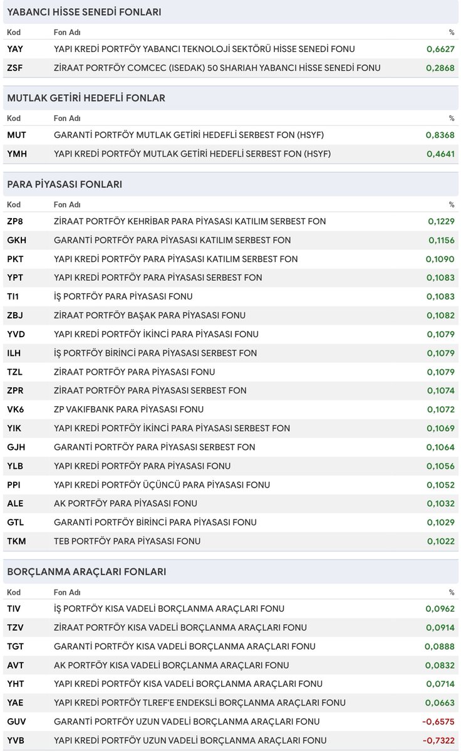Click the value 0,8368

441,135
